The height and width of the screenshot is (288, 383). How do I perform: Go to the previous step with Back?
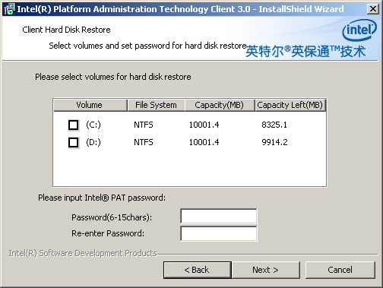coord(198,270)
